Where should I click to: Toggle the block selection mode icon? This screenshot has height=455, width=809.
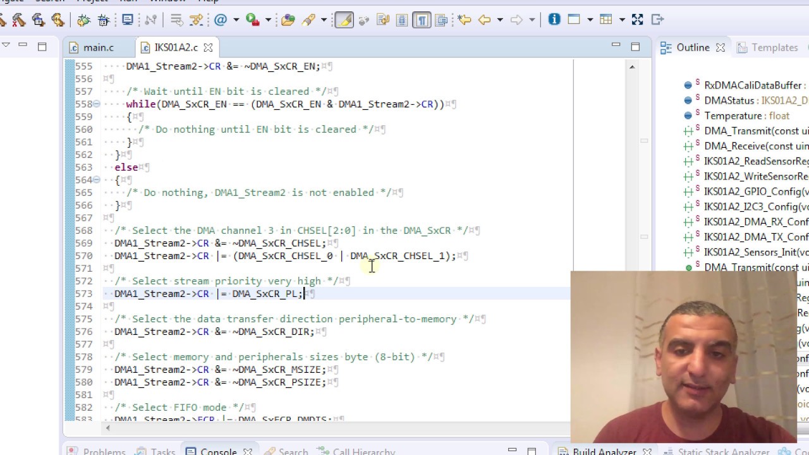pyautogui.click(x=402, y=20)
